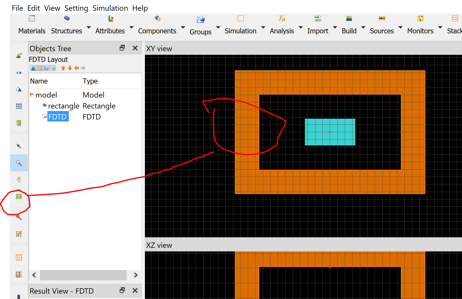Select the arrow pointer select tool

click(19, 146)
